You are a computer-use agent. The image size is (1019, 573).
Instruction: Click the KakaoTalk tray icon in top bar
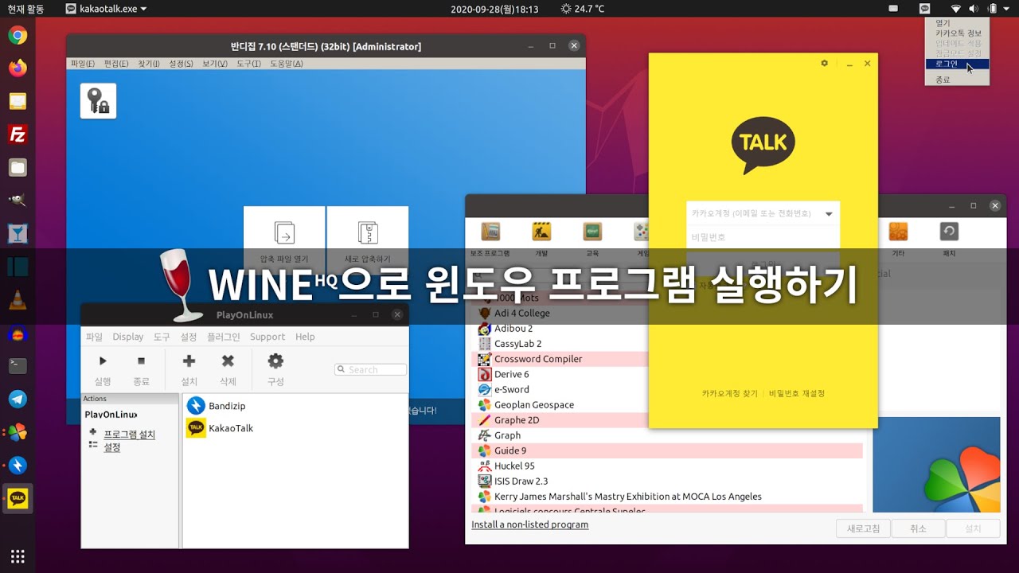click(924, 9)
